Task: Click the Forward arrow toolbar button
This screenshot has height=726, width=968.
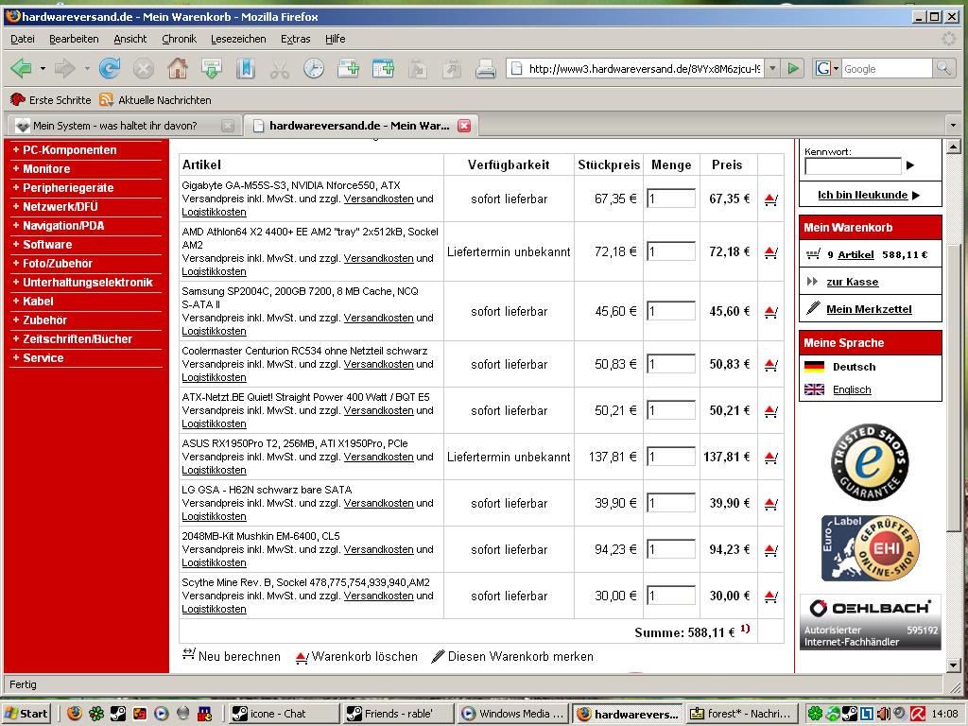Action: point(65,68)
